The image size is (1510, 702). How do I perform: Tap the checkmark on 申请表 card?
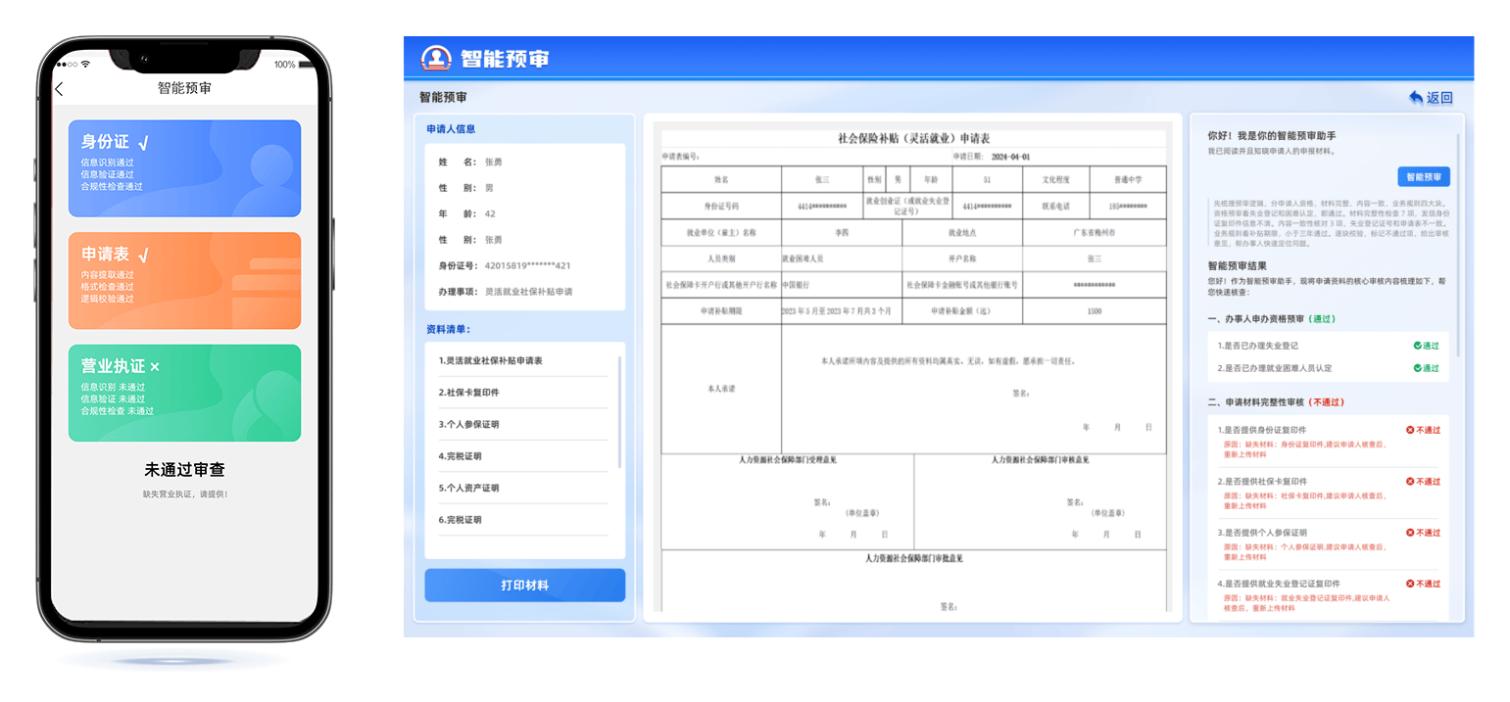coord(144,256)
